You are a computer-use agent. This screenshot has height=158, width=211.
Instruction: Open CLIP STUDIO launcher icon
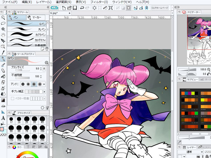[54, 8]
